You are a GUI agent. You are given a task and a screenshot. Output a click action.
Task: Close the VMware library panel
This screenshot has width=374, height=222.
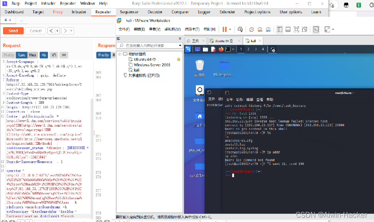click(x=180, y=39)
